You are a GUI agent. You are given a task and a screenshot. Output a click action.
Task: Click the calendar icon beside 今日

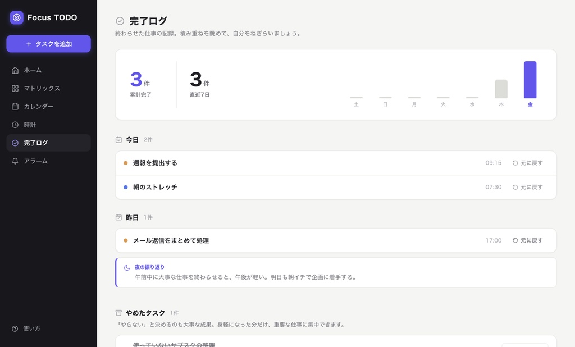pos(119,140)
